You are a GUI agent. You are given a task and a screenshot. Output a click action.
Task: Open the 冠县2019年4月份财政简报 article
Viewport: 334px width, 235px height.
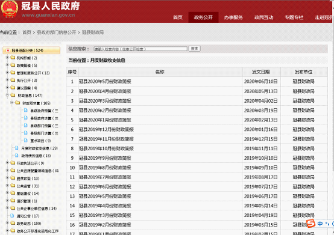[x=105, y=206]
